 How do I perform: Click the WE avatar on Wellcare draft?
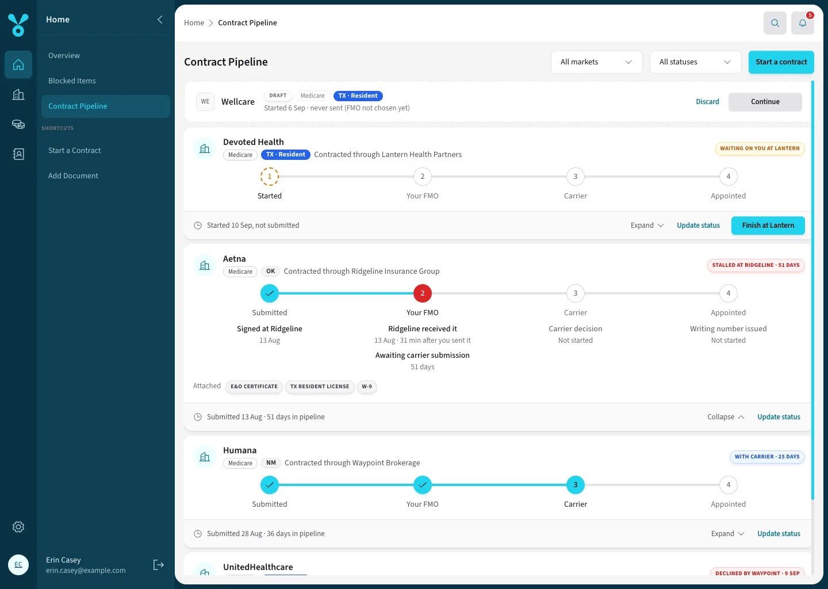[205, 102]
